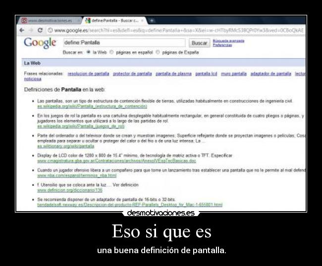322x266 pixels.
Task: Click the browser back arrow
Action: 22,30
